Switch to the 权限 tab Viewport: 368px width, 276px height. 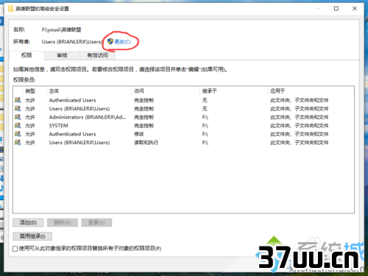click(26, 55)
